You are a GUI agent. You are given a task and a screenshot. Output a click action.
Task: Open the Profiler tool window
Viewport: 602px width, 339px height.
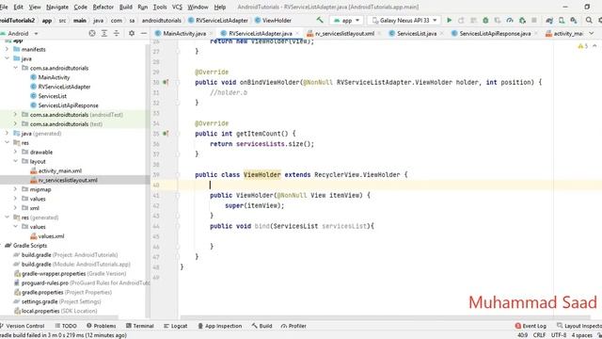[293, 326]
